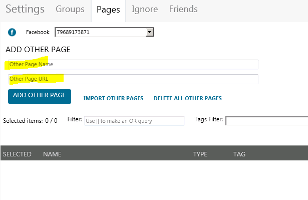This screenshot has height=200, width=308.
Task: Open the Settings tab
Action: (25, 9)
